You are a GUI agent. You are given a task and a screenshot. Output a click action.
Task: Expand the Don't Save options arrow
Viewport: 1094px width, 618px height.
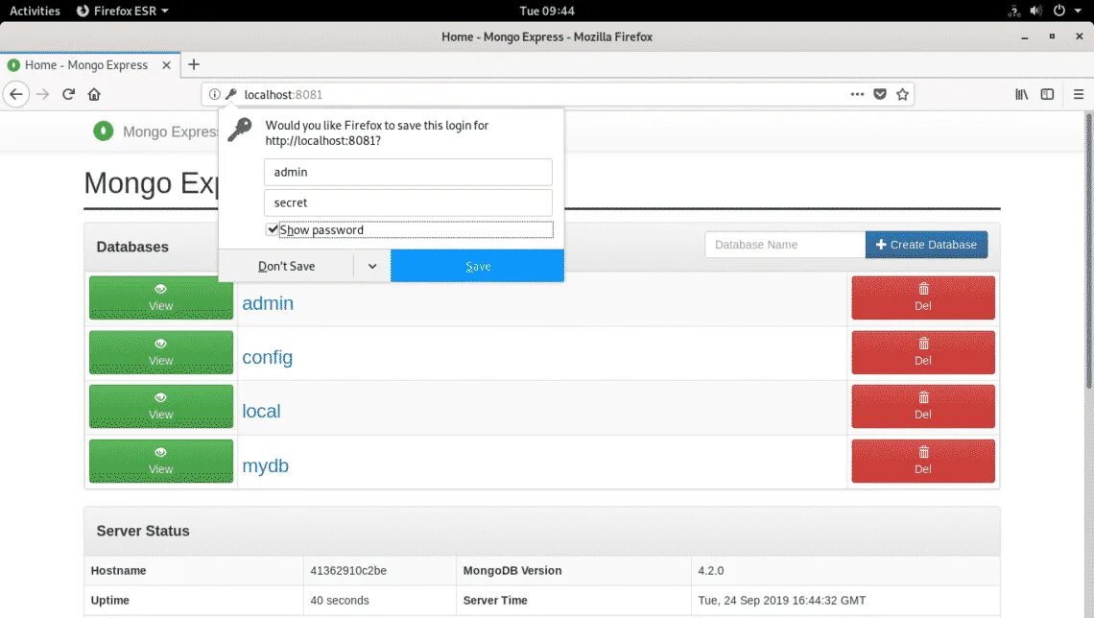372,266
